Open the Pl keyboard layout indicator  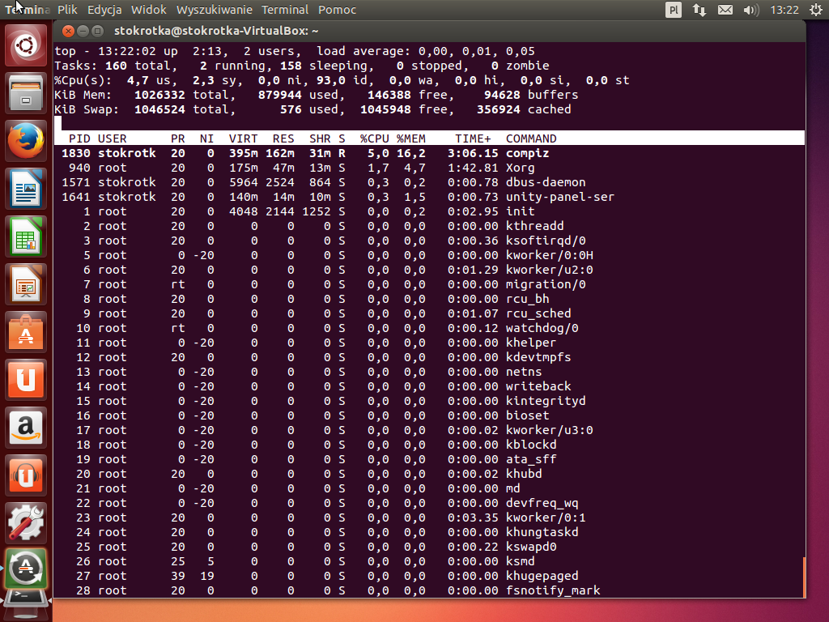[674, 10]
